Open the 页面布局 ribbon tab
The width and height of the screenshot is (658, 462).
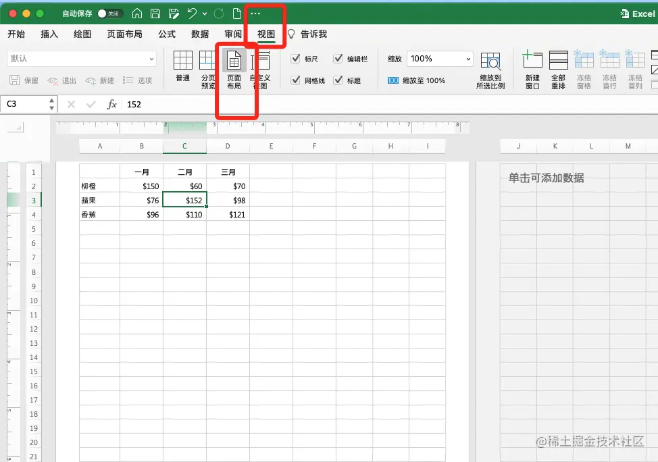pos(124,34)
